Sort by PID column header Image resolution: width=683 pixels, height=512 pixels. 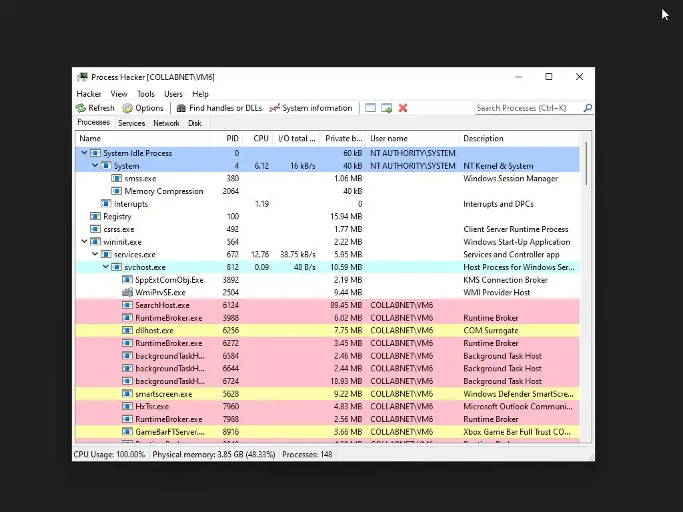pyautogui.click(x=226, y=139)
